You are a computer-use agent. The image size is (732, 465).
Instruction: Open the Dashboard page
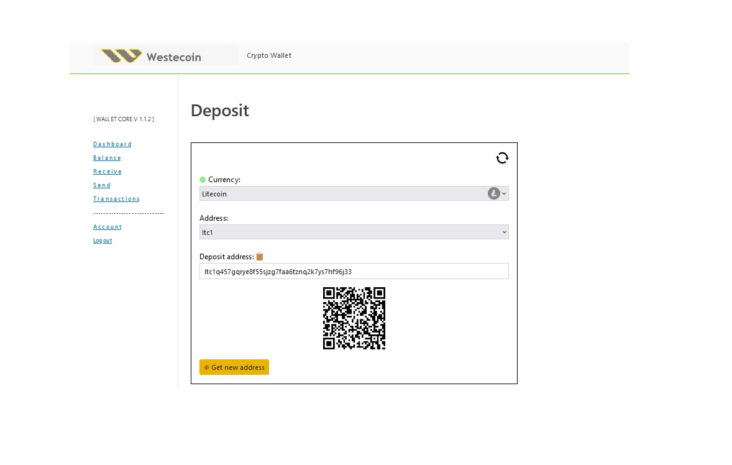pyautogui.click(x=112, y=144)
